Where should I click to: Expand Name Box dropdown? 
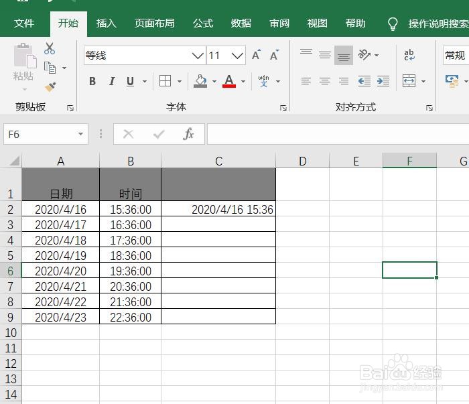pos(81,134)
